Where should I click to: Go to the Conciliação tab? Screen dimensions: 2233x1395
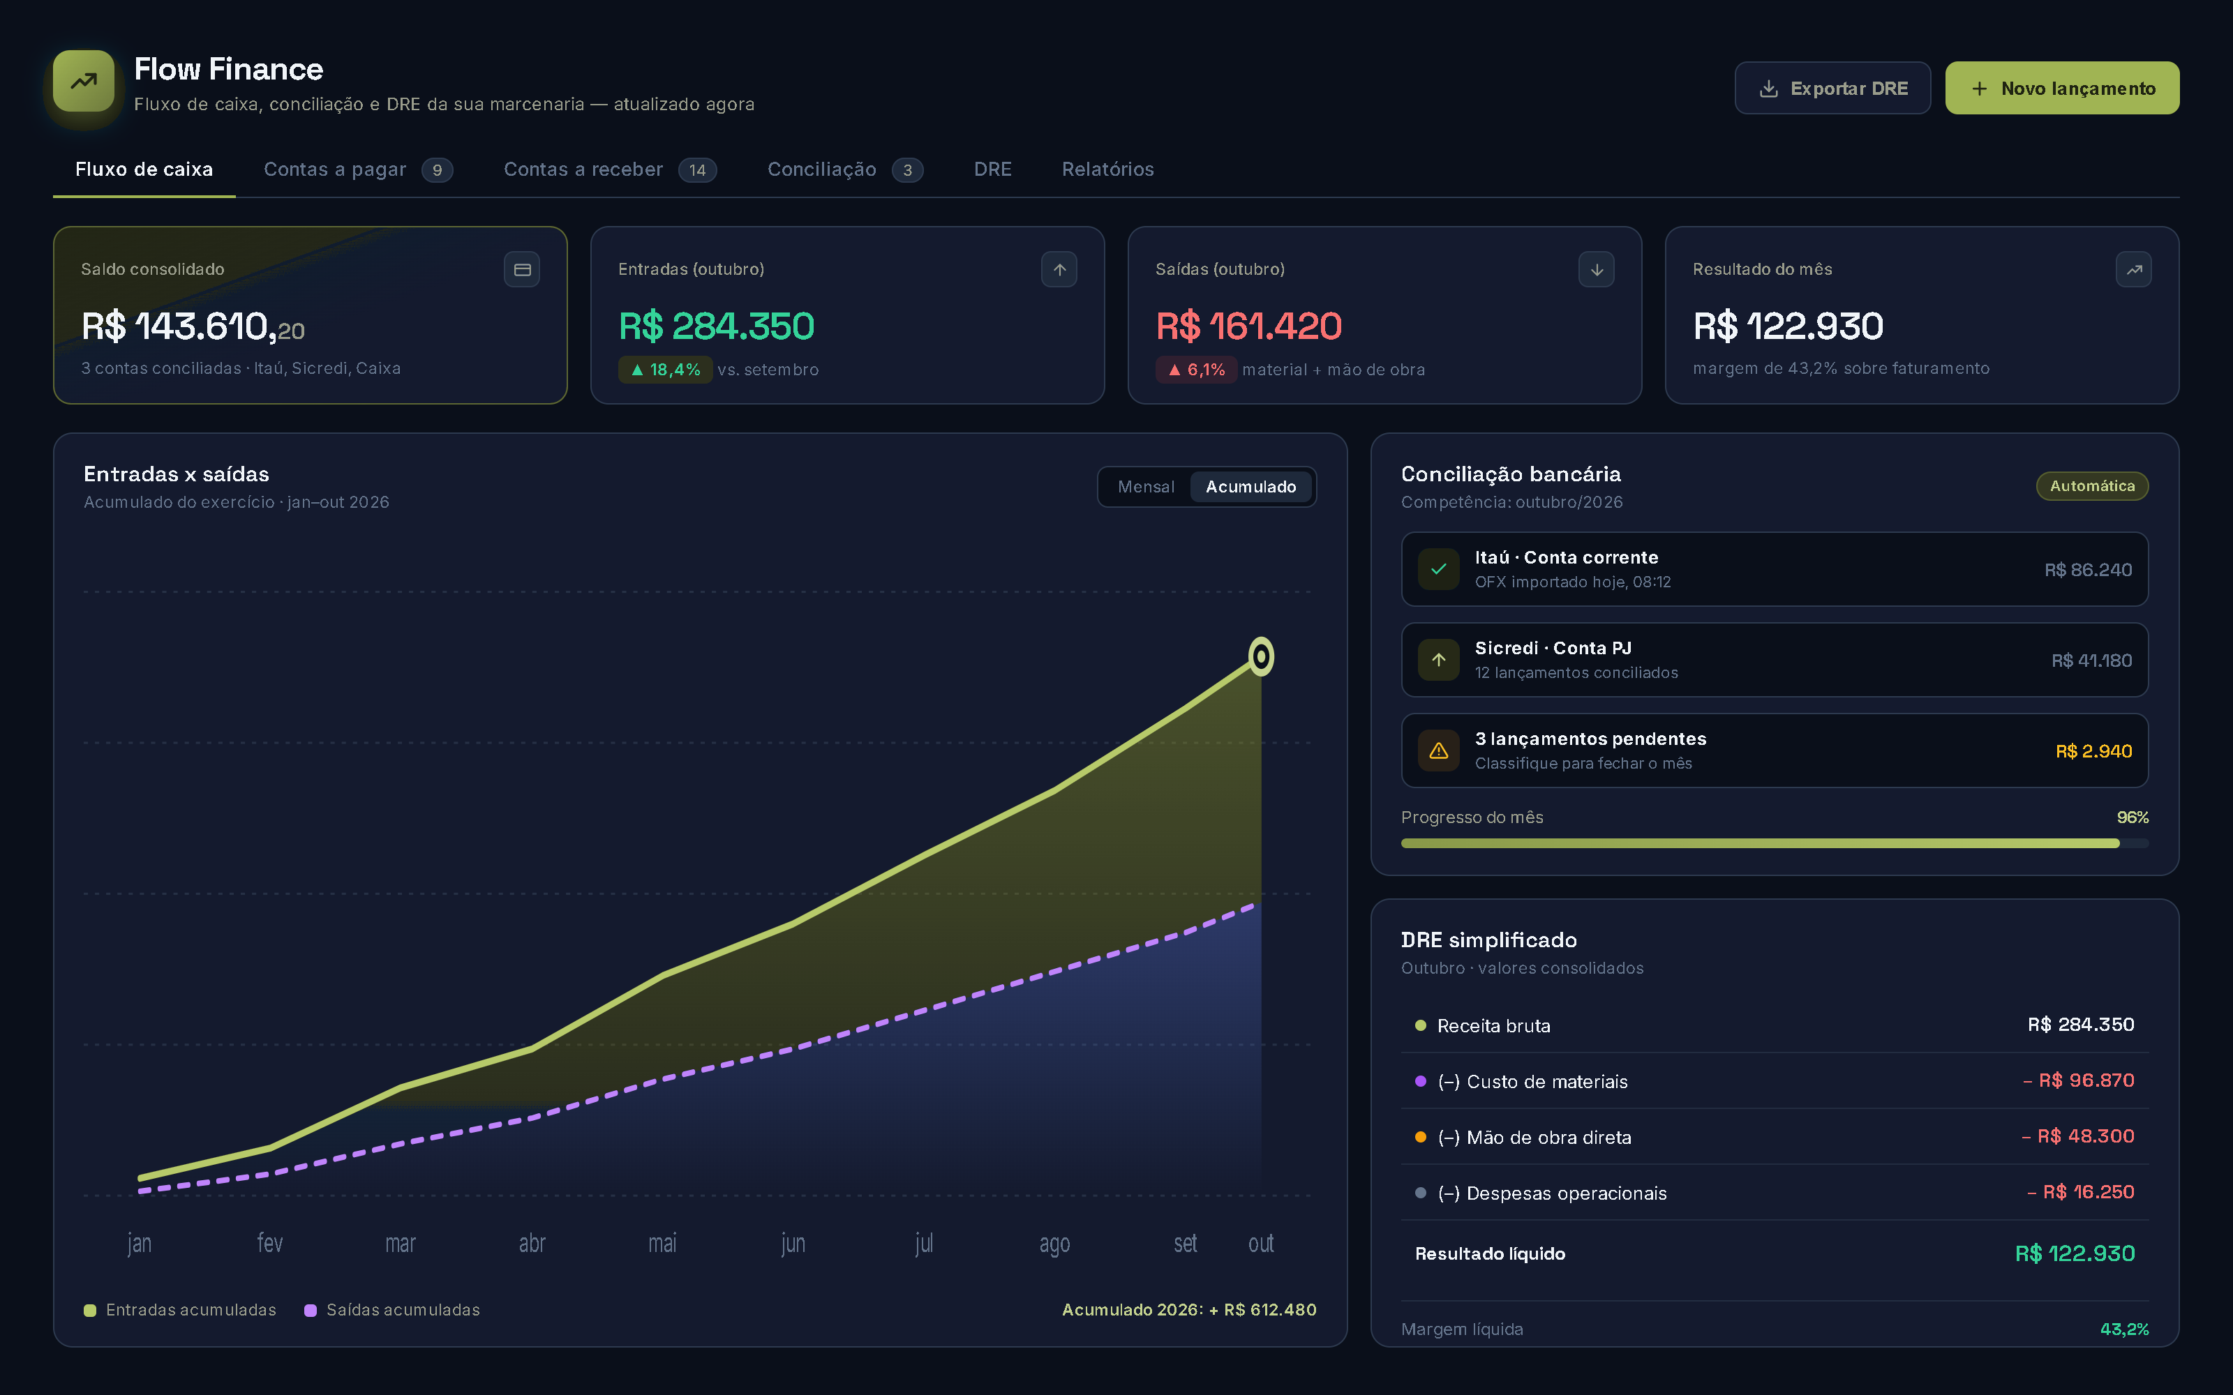click(844, 169)
